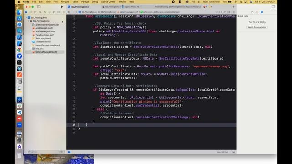292x164 pixels.
Task: Open the project navigator folder icon
Action: (x=26, y=12)
